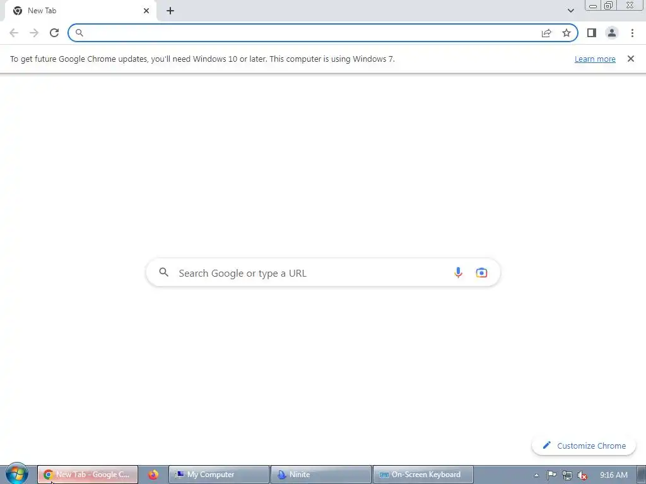This screenshot has width=646, height=484.
Task: Click the muted volume tray icon
Action: coord(582,475)
